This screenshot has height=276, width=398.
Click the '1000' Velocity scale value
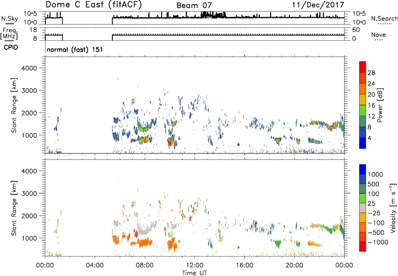click(376, 174)
